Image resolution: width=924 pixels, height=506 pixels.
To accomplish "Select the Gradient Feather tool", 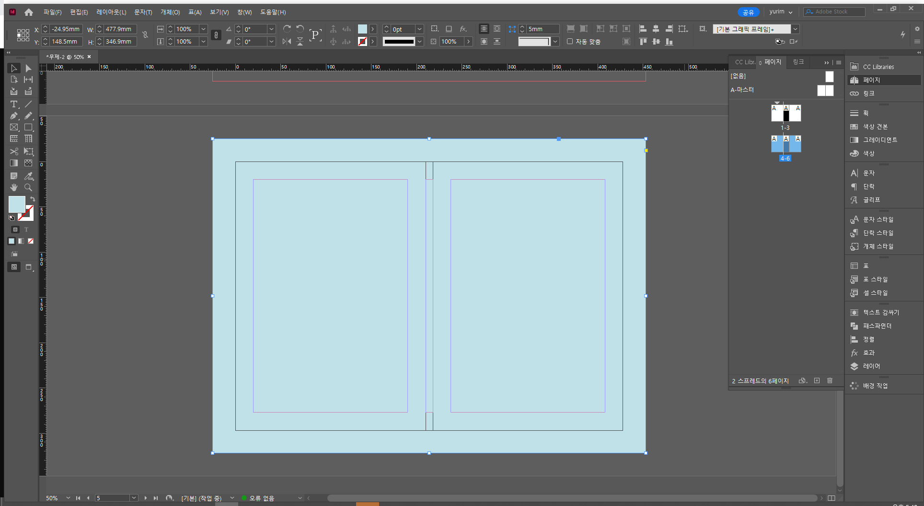I will 28,163.
